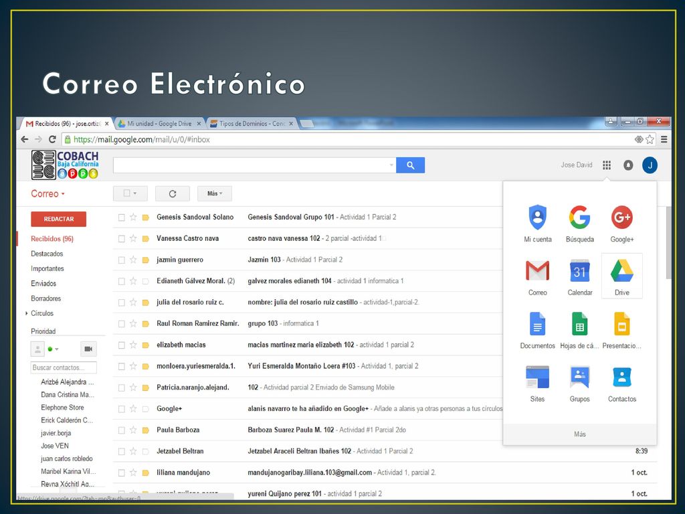
Task: Open Mi cuenta in apps panel
Action: click(537, 224)
